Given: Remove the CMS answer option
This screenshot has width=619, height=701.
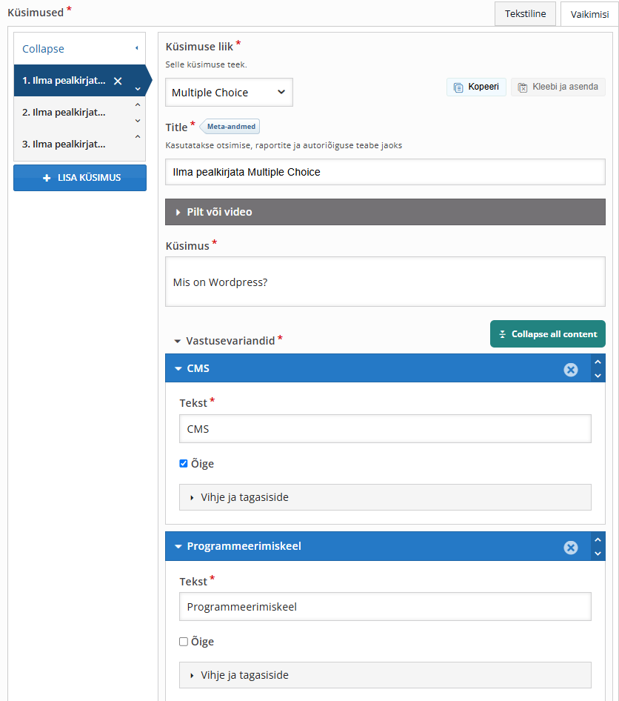Looking at the screenshot, I should pyautogui.click(x=570, y=369).
